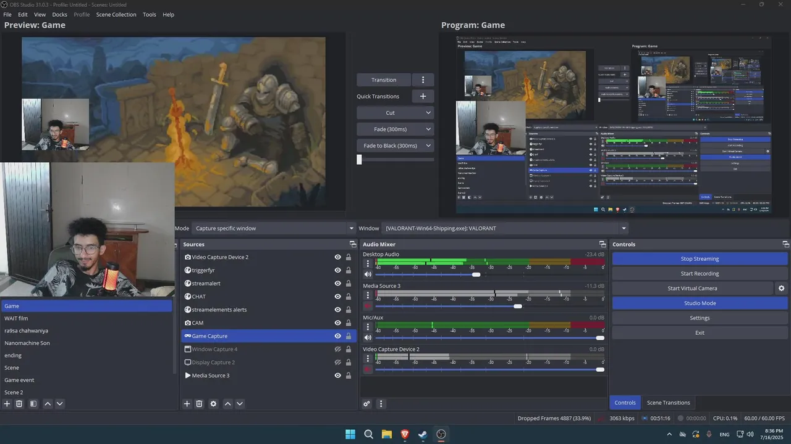Screen dimensions: 791x444
Task: Pop out Controls dock icon
Action: (x=785, y=244)
